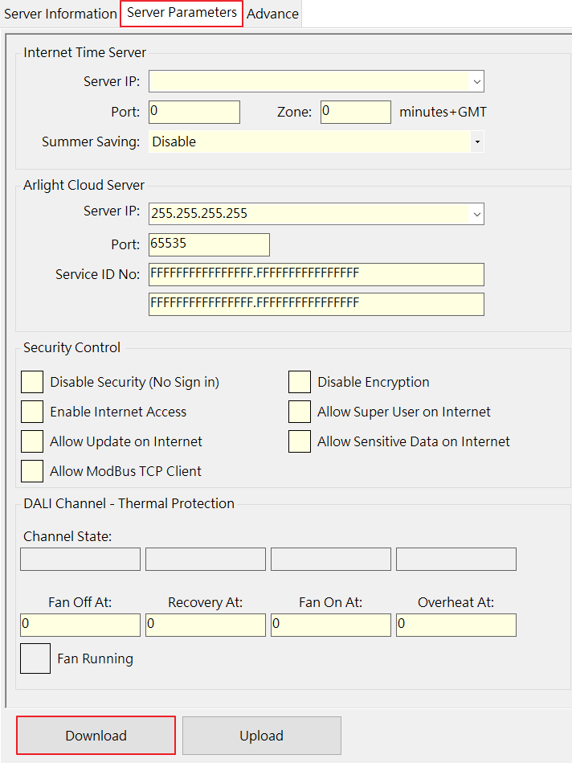The image size is (572, 763).
Task: Expand the Internet Time Server IP dropdown
Action: click(477, 82)
